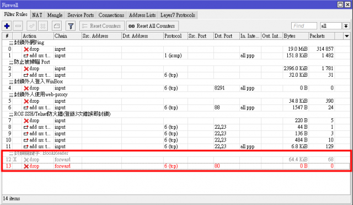This screenshot has height=205, width=353.
Task: Sort by the Bytes column header
Action: pos(296,36)
